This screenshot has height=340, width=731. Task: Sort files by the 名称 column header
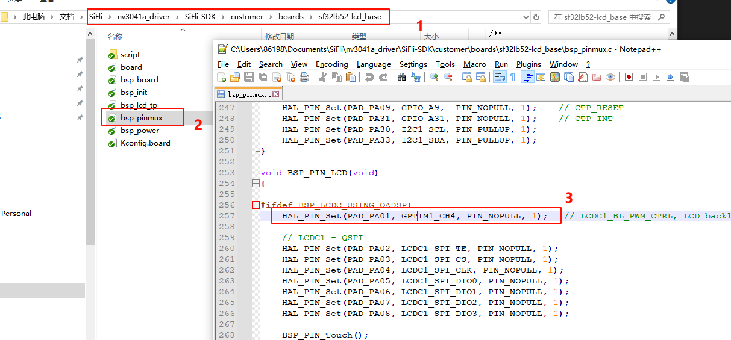tap(115, 37)
